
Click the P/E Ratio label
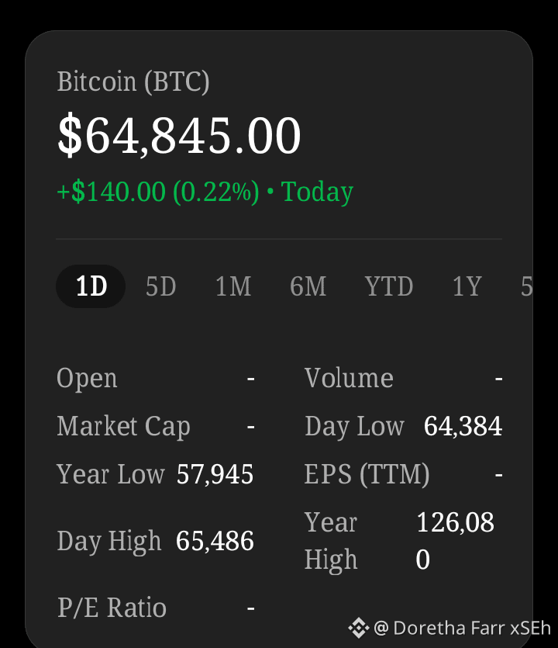[x=112, y=608]
